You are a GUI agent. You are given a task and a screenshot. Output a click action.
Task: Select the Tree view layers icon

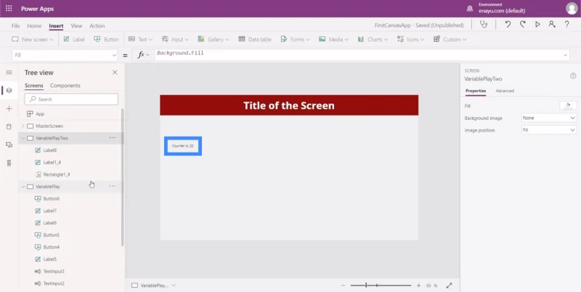pyautogui.click(x=9, y=90)
